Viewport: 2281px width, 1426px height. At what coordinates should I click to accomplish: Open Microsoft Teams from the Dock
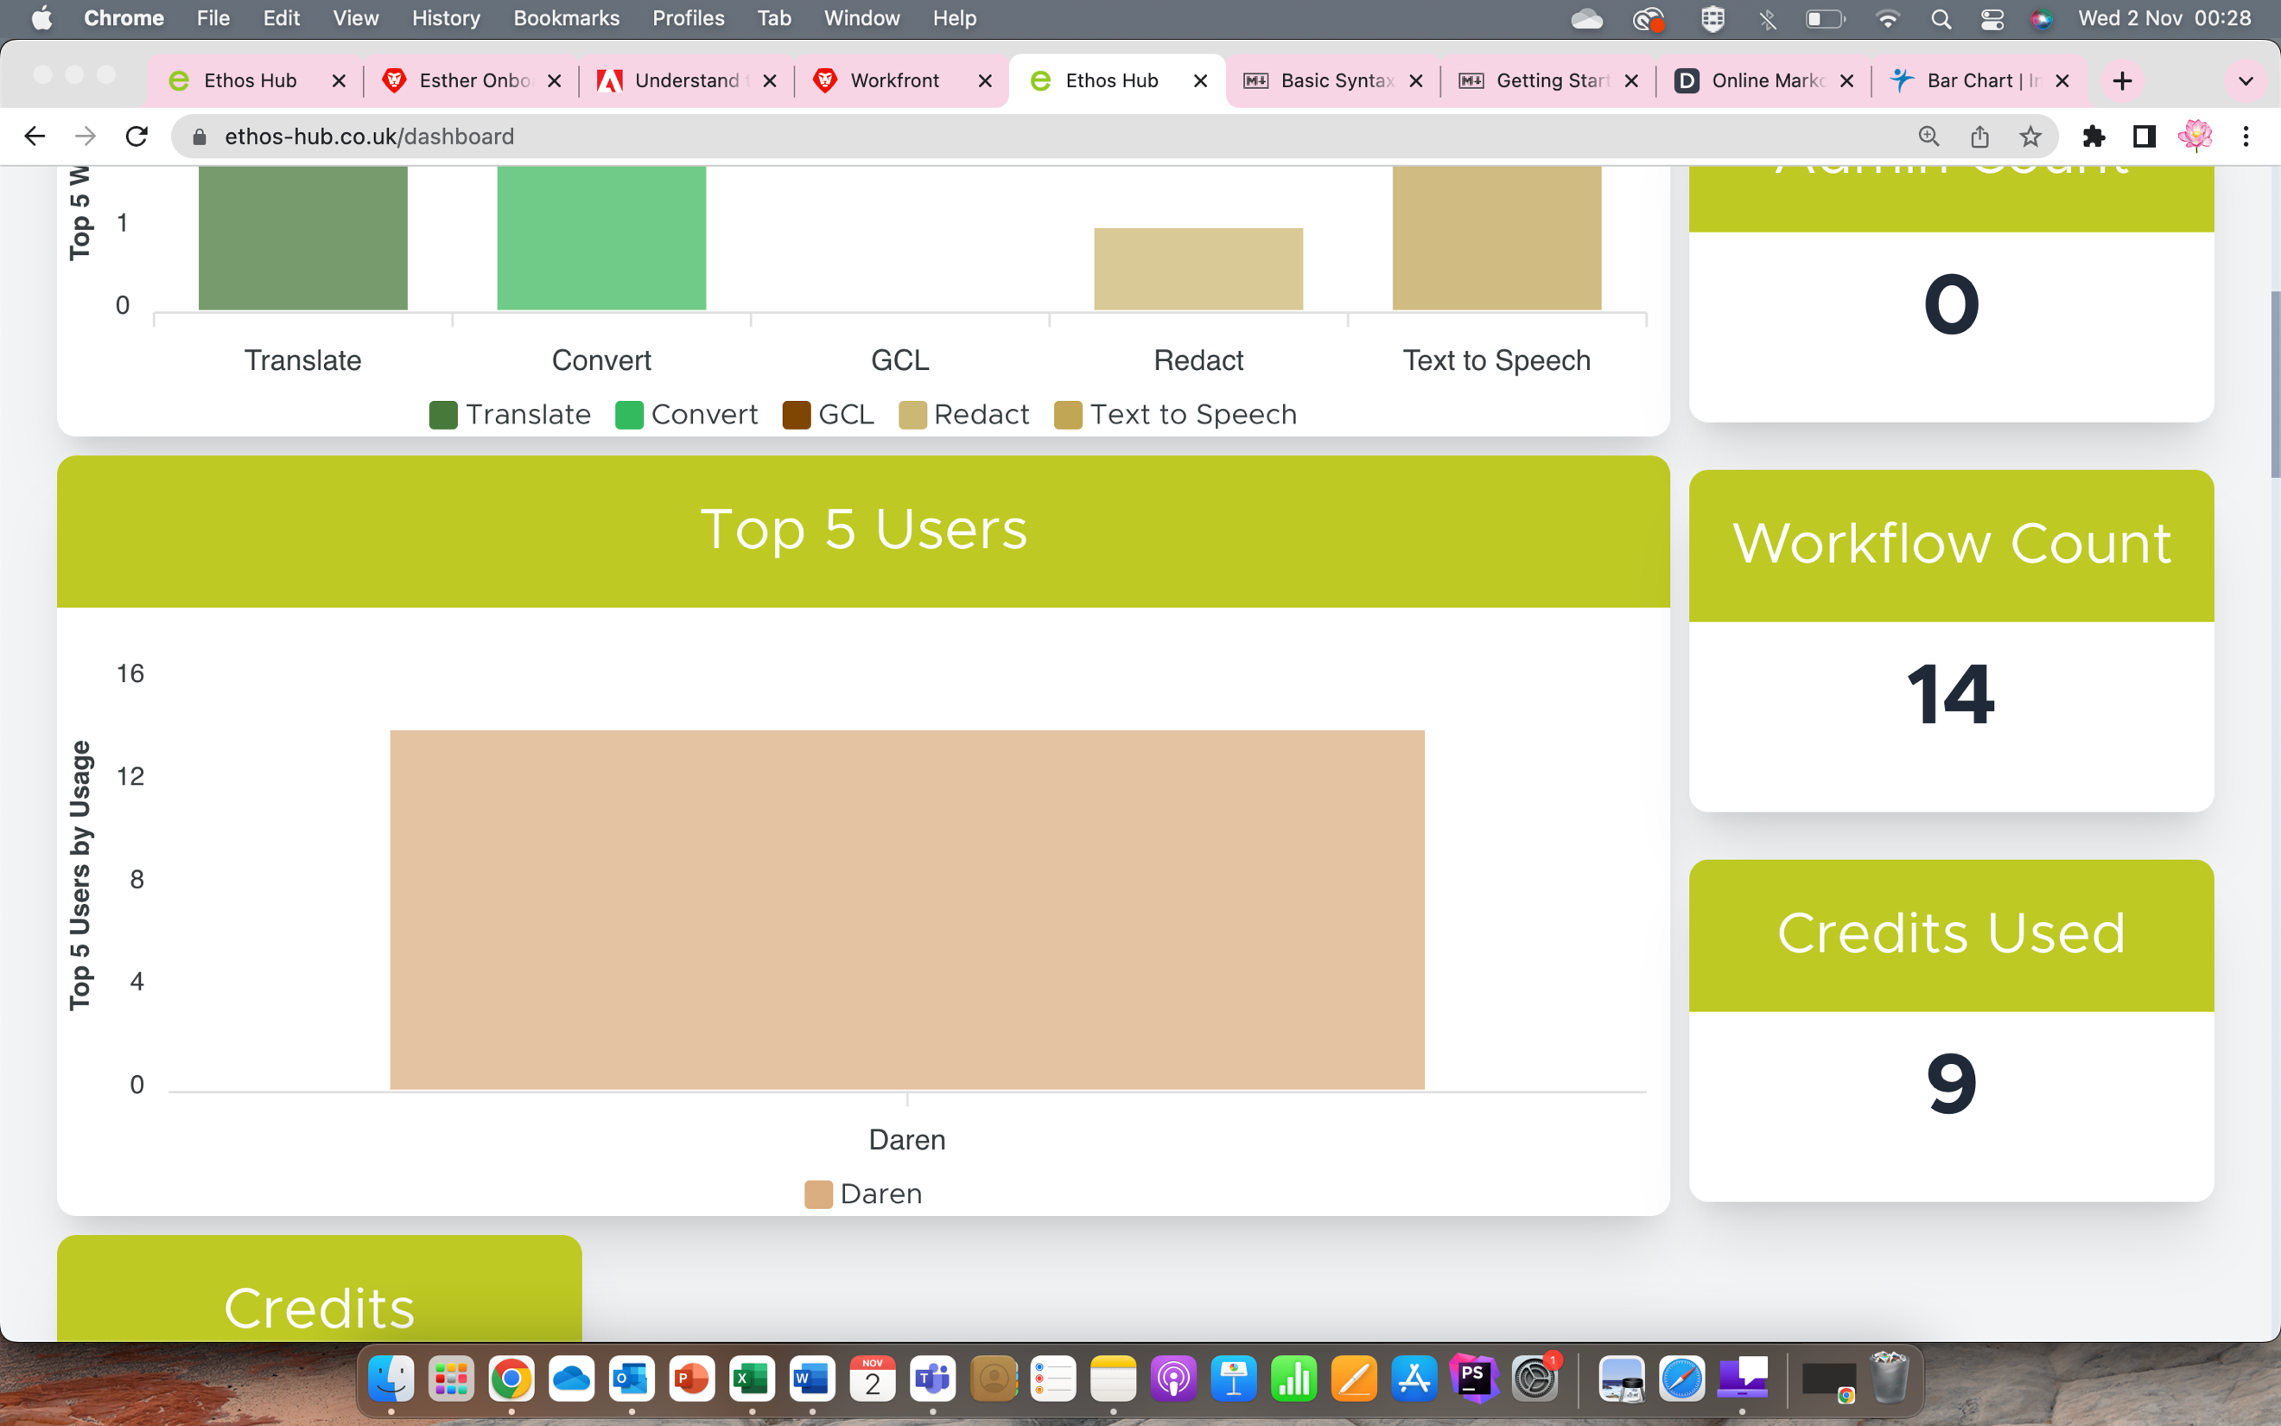coord(932,1378)
